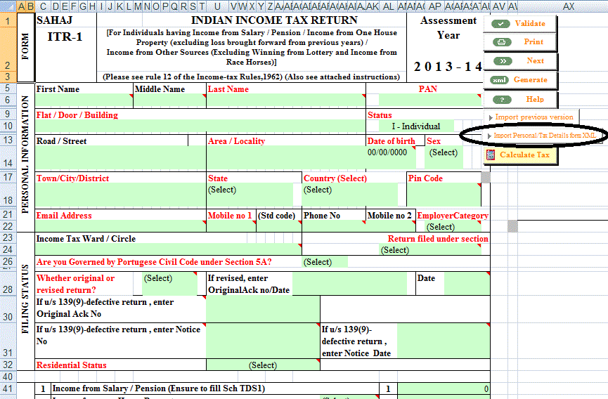608x399 pixels.
Task: Click the PERSONAL INFORMATION vertical label
Action: [x=25, y=155]
